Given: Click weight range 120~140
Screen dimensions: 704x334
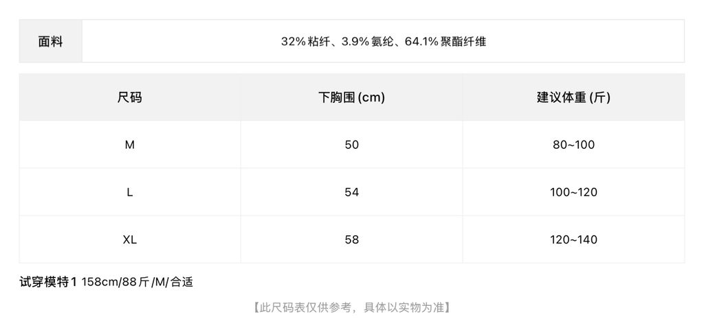Looking at the screenshot, I should click(x=574, y=239).
